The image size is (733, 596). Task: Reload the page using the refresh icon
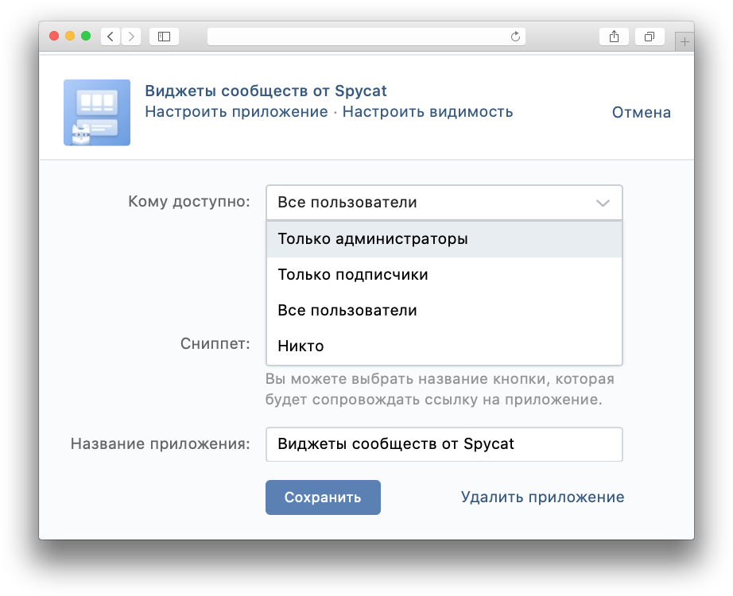tap(515, 37)
